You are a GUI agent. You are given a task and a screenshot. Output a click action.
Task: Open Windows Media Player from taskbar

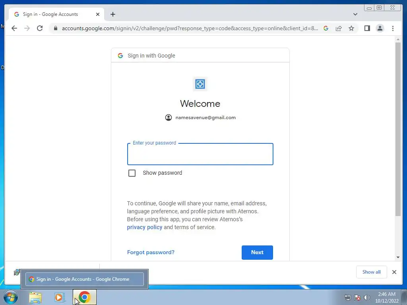pos(60,297)
